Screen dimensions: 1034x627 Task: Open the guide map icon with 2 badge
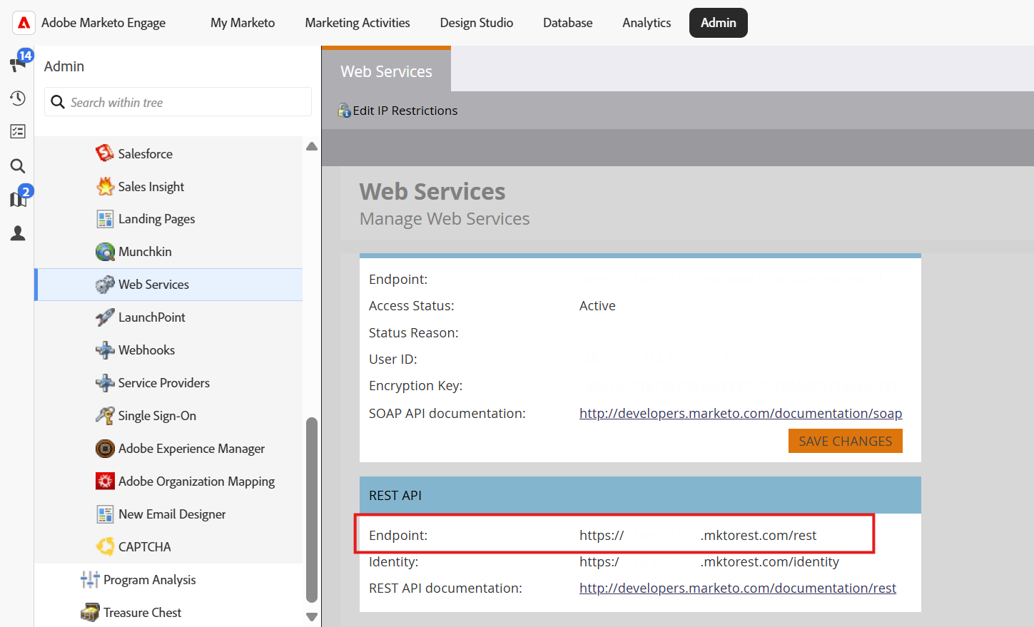(x=18, y=199)
